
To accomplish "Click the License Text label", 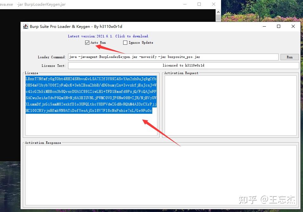I will [54, 66].
